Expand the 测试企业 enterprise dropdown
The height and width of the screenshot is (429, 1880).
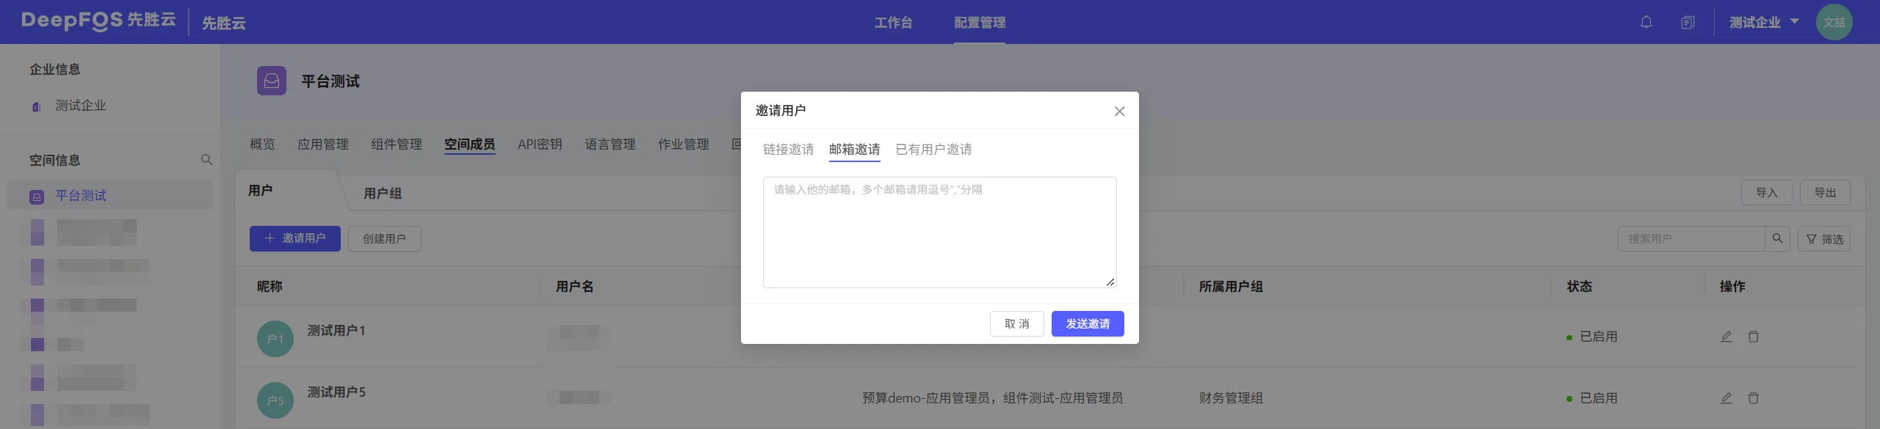(1764, 22)
